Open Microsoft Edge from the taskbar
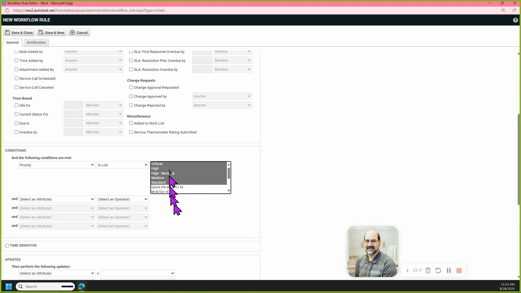The width and height of the screenshot is (521, 293). point(82,286)
